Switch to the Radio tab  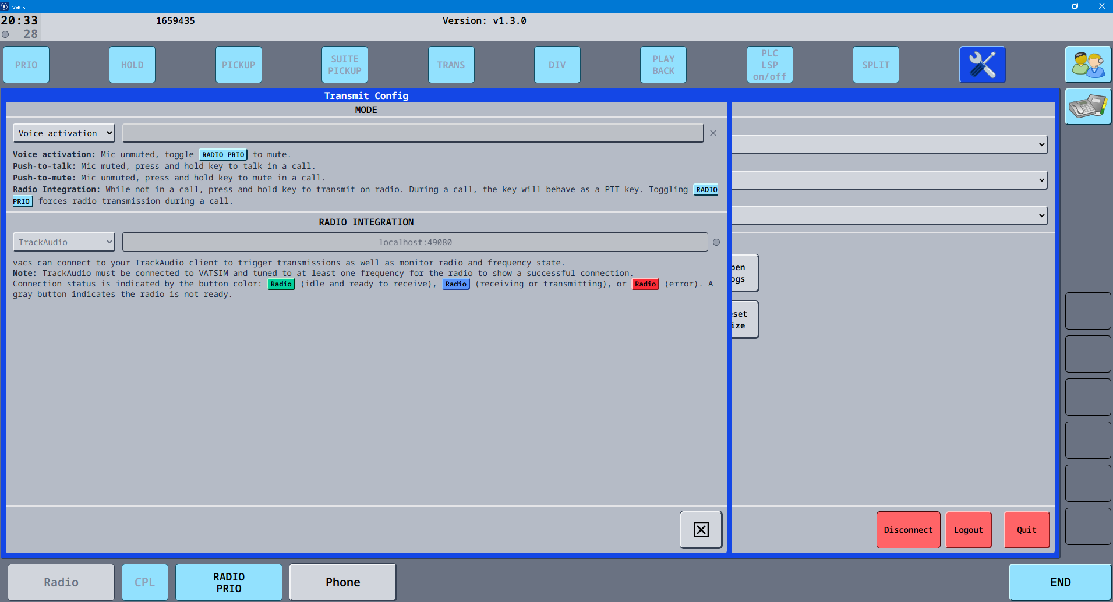pyautogui.click(x=61, y=582)
